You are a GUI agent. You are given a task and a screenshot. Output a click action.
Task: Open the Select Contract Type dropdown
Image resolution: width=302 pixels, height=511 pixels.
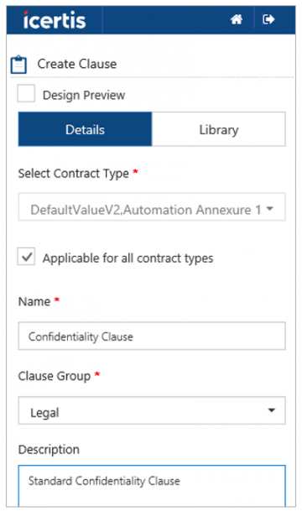tap(152, 207)
